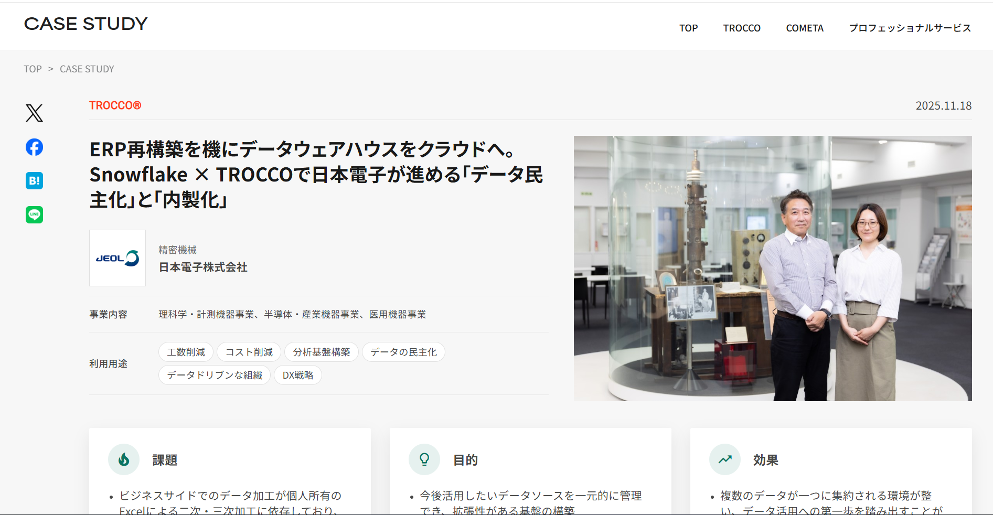Click the TOP breadcrumb link
Screen dimensions: 993x515
[x=33, y=69]
